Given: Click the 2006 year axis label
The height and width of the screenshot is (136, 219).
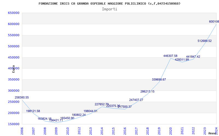Looking at the screenshot, I should point(22,131).
